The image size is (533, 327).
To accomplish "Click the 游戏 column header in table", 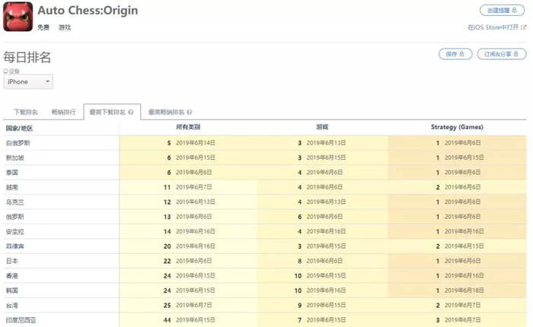I will point(322,127).
